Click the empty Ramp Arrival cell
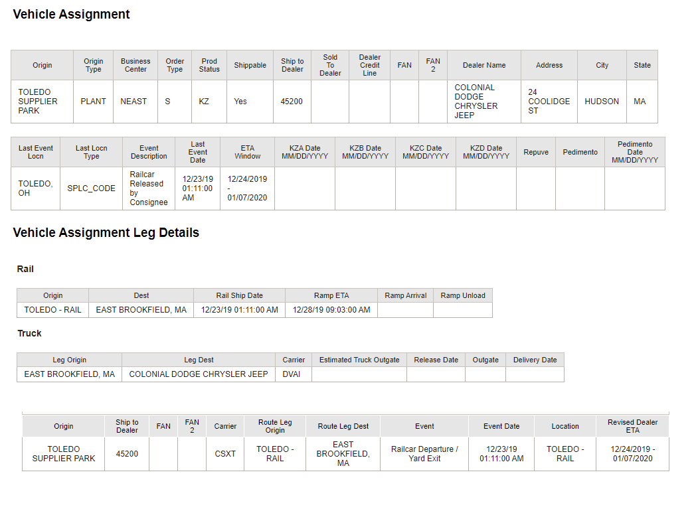Viewport: 700px width, 519px height. 405,310
